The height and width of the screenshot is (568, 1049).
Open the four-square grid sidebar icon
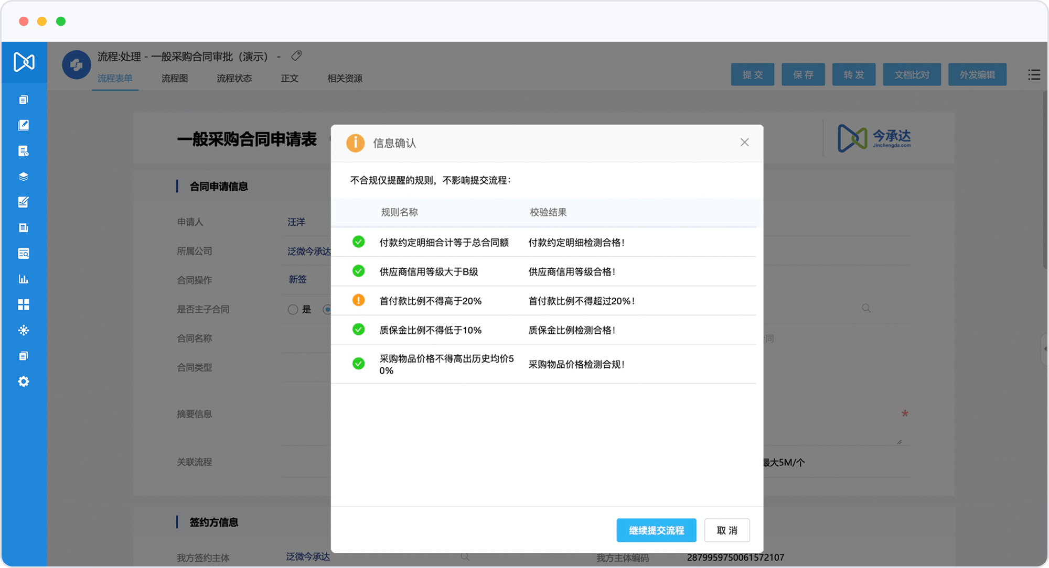point(24,304)
